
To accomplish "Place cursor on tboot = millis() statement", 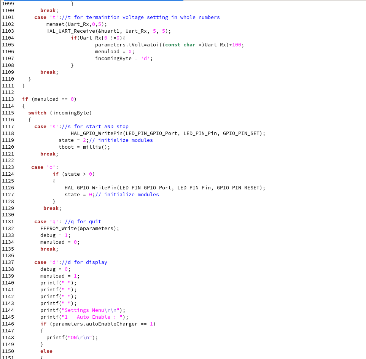I will 84,147.
